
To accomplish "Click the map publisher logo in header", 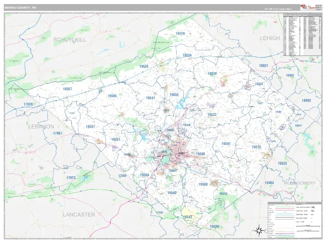I will click(x=308, y=7).
